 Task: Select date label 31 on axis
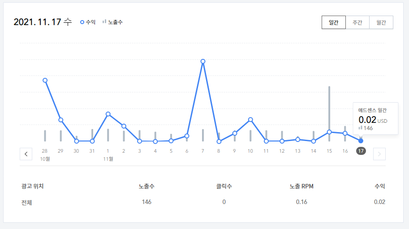click(x=92, y=151)
